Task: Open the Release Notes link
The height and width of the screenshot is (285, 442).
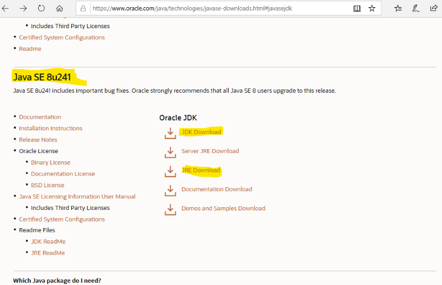Action: [38, 140]
